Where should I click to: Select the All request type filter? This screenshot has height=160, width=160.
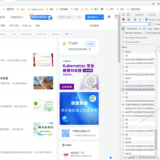pos(123,29)
